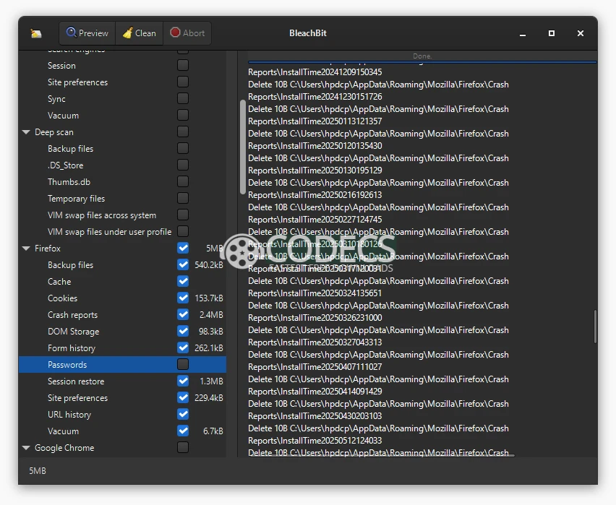Screen dimensions: 616x505
Task: Click the Preview magnifier icon
Action: click(72, 33)
